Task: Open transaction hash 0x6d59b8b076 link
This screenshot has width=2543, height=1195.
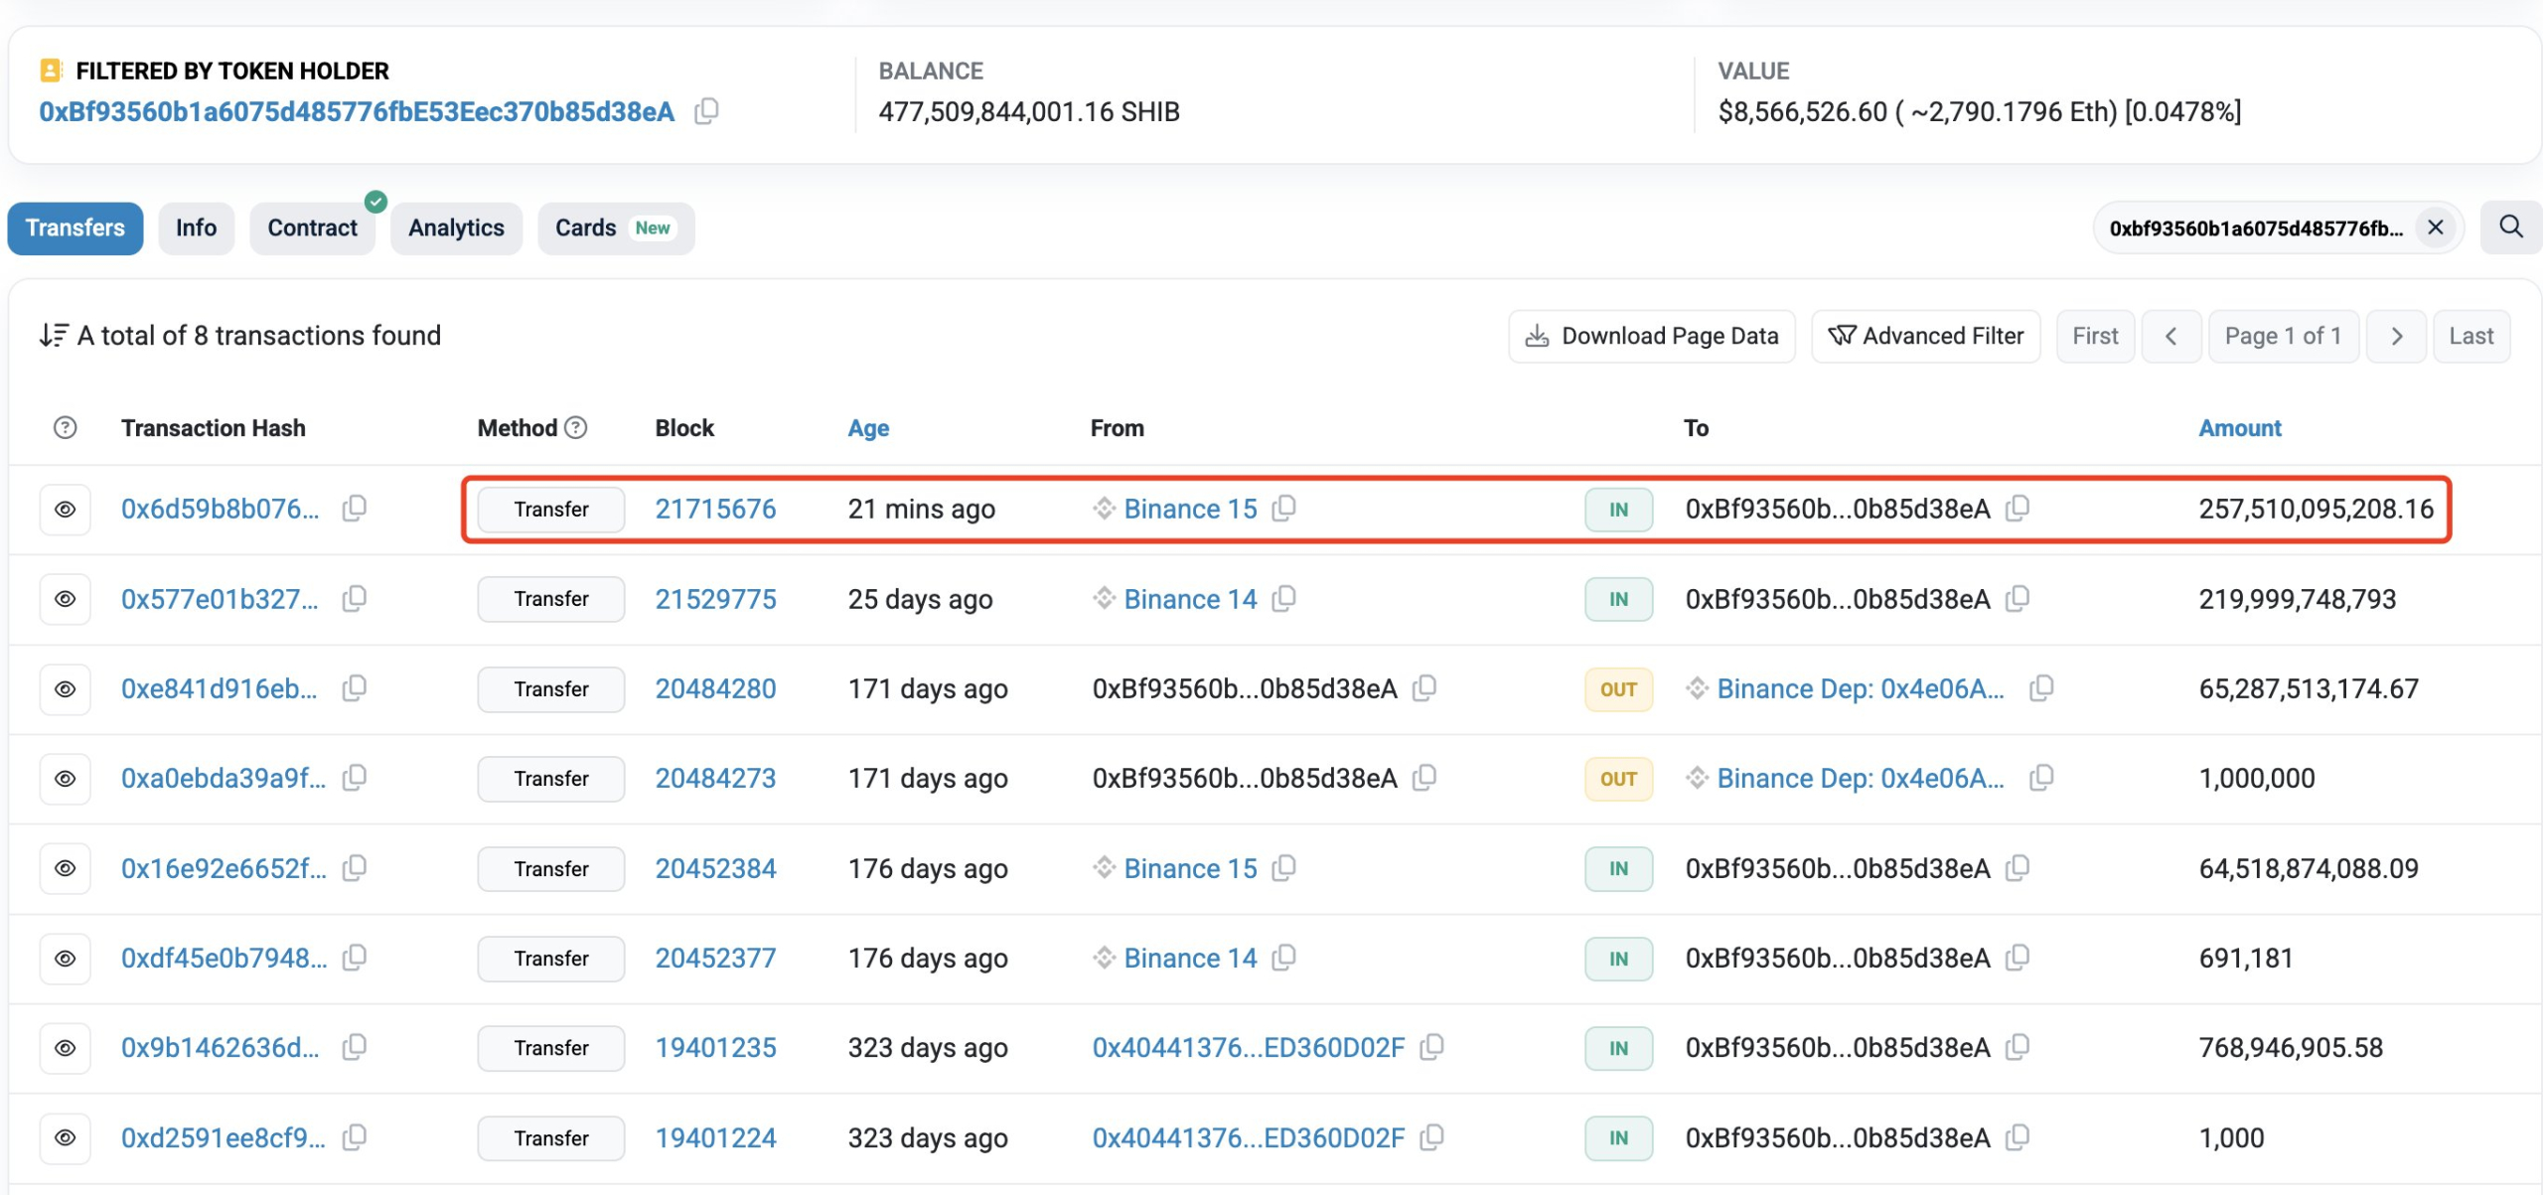Action: 221,509
